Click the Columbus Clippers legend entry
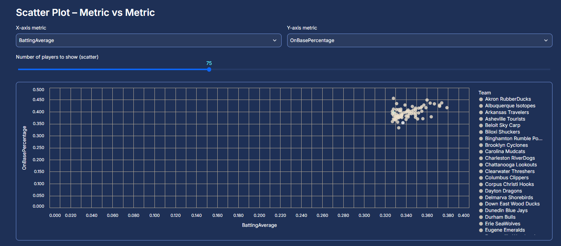This screenshot has height=246, width=561. pos(504,178)
